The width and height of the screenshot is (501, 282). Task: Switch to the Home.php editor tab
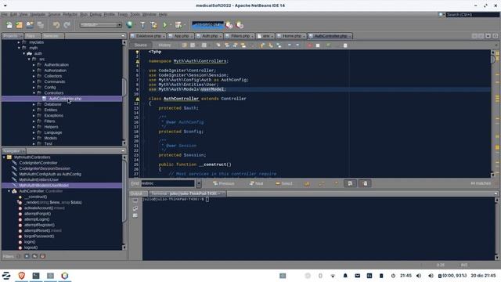tap(292, 36)
